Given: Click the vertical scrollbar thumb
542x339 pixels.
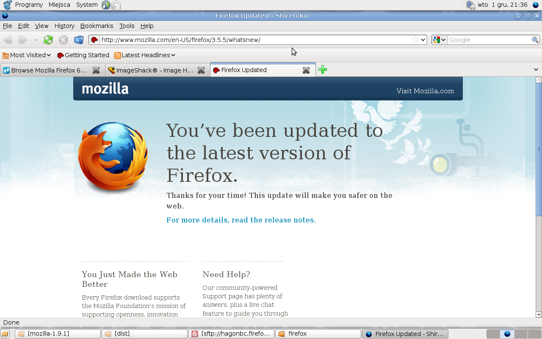Looking at the screenshot, I should (539, 149).
